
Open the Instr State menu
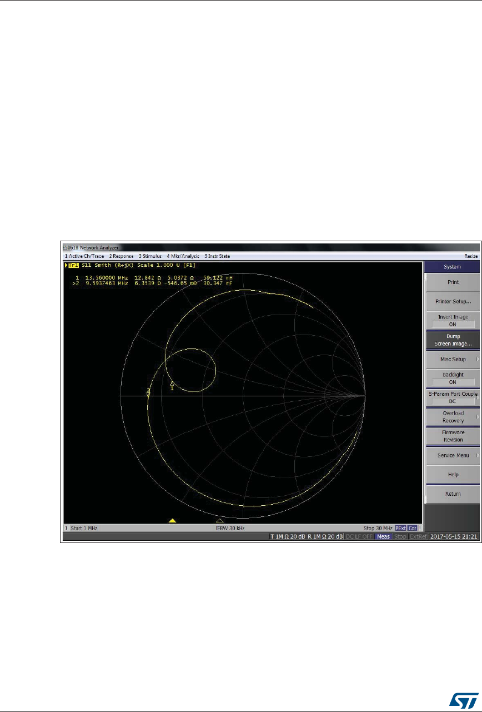[217, 256]
